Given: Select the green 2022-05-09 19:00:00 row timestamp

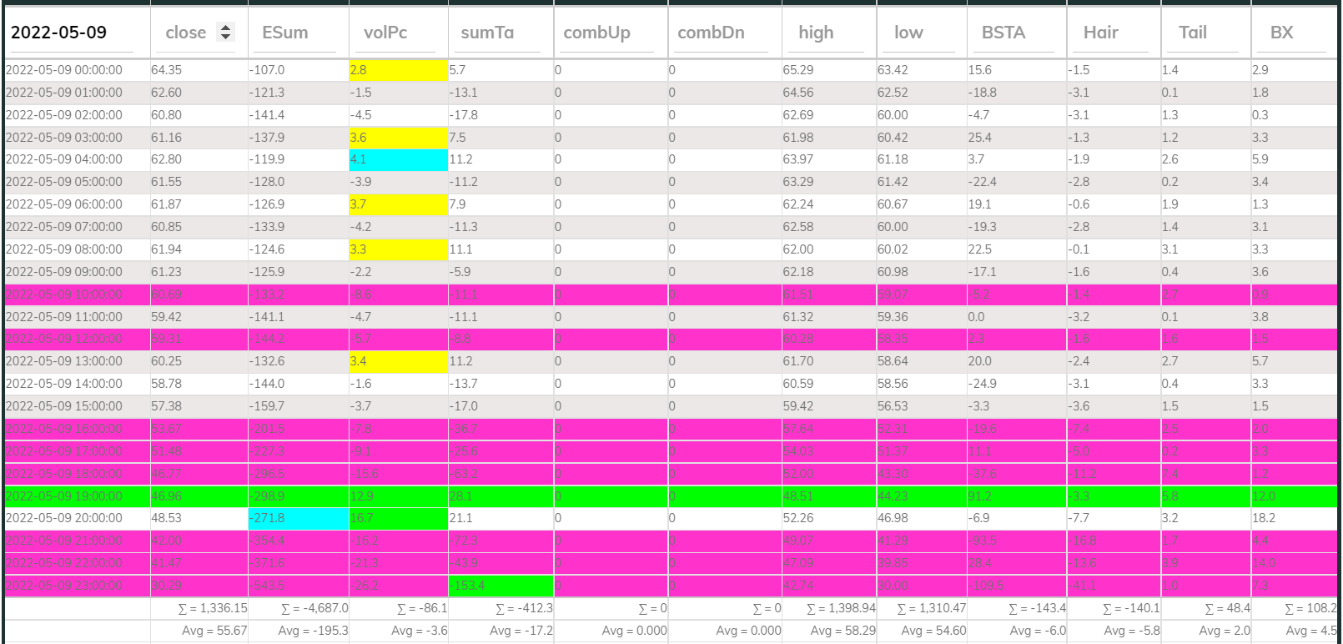Looking at the screenshot, I should [x=64, y=496].
